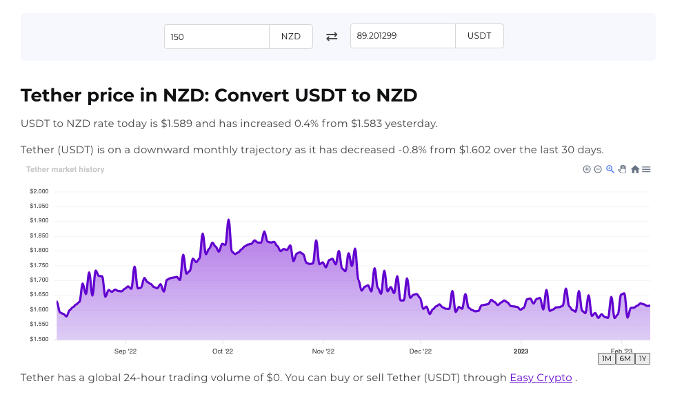Click the Oct '22 peak on chart
The height and width of the screenshot is (397, 673).
(228, 220)
